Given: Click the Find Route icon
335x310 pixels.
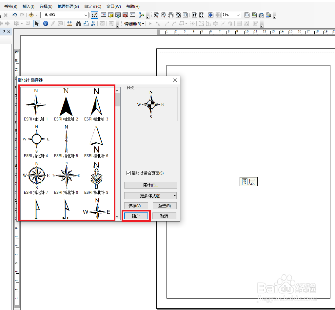Looking at the screenshot, I should [86, 24].
